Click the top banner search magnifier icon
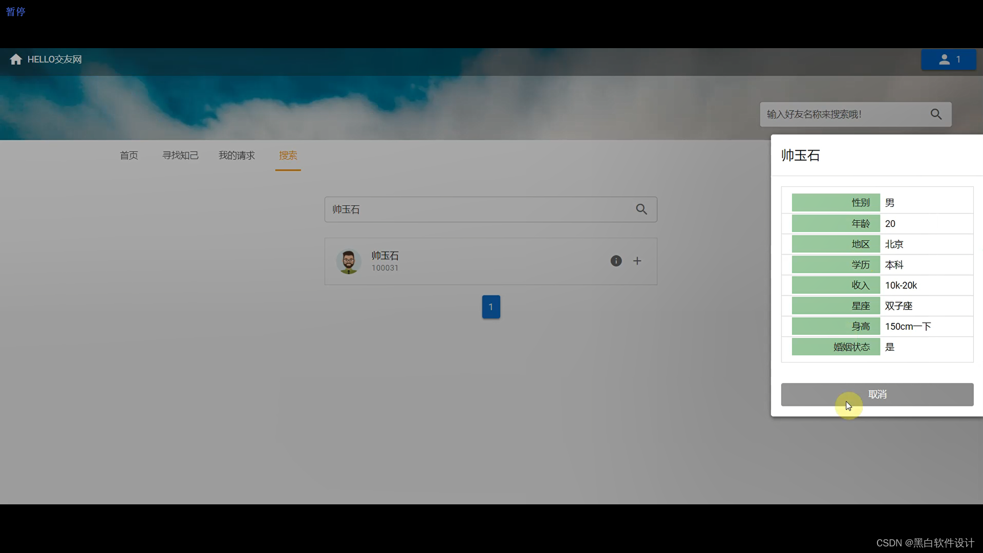The image size is (983, 553). pos(936,114)
